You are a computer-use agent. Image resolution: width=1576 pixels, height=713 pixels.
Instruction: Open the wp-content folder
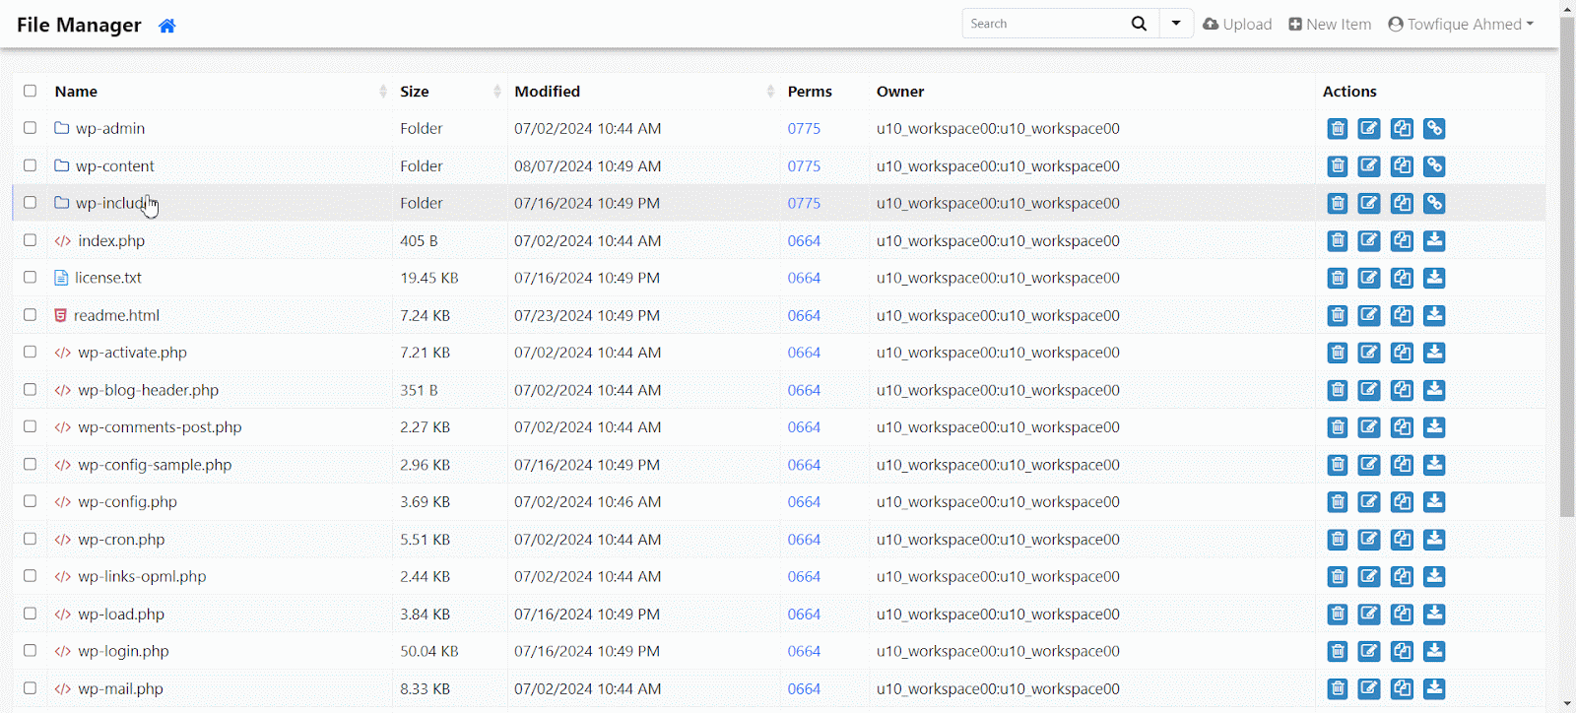[115, 165]
